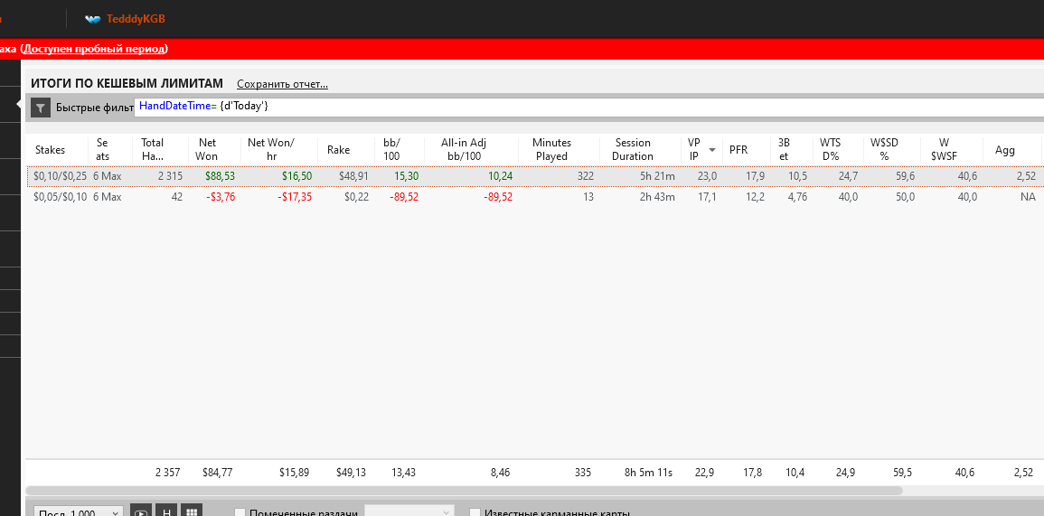The image size is (1044, 516).
Task: Click the 8h 5m 11s total duration
Action: click(x=648, y=473)
